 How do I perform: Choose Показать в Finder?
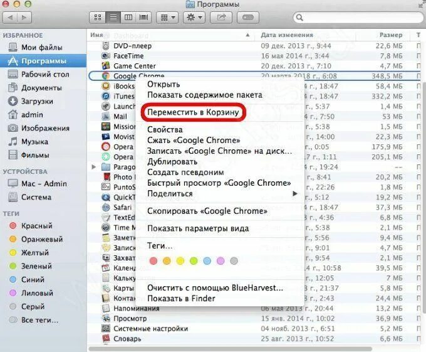[x=219, y=299]
